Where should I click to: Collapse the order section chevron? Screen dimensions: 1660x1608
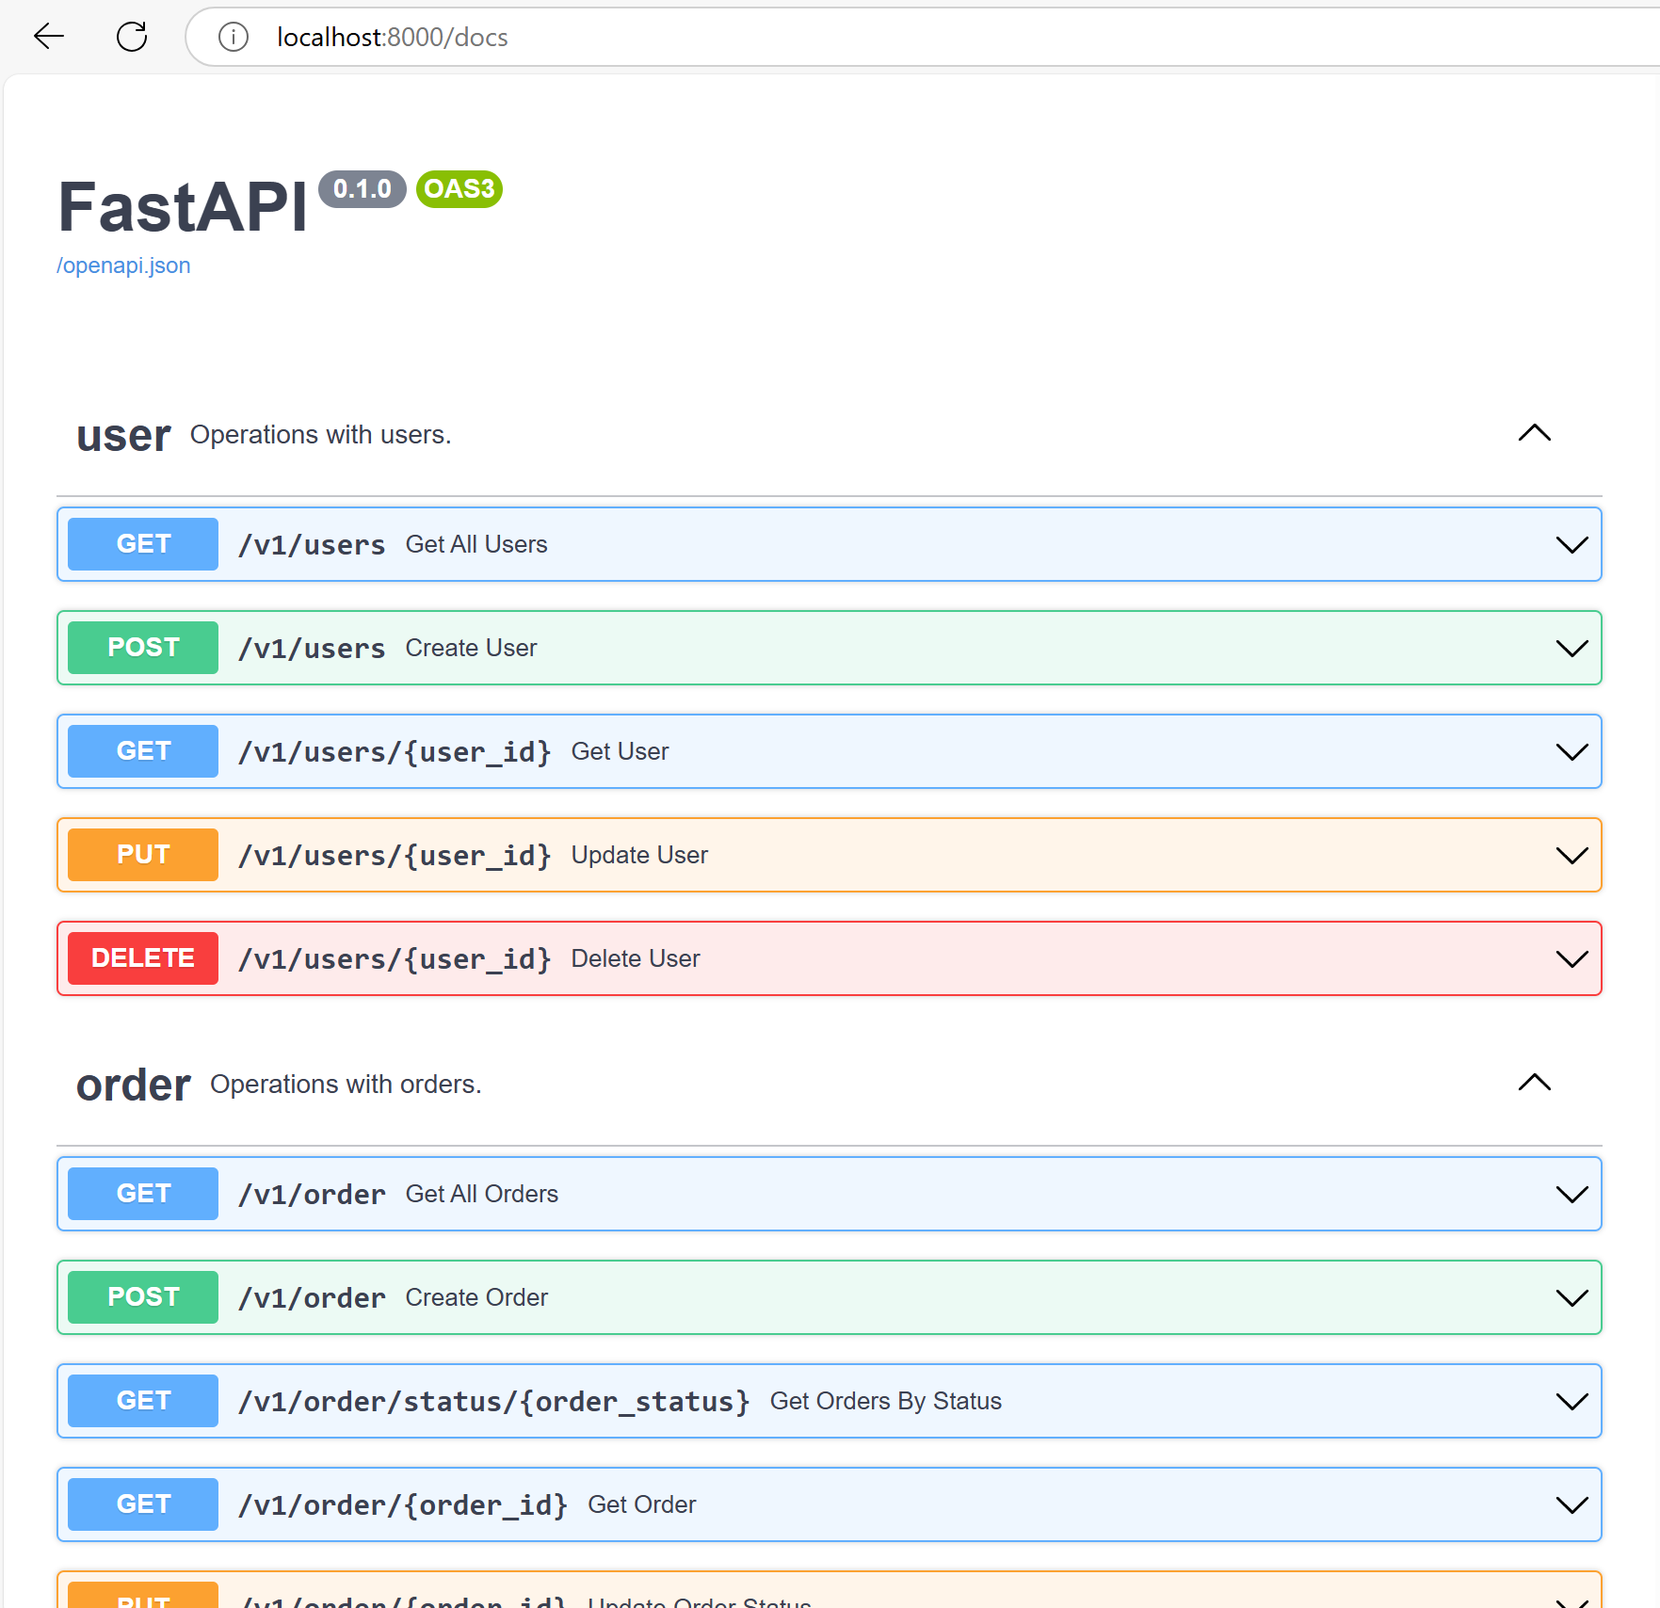tap(1535, 1083)
